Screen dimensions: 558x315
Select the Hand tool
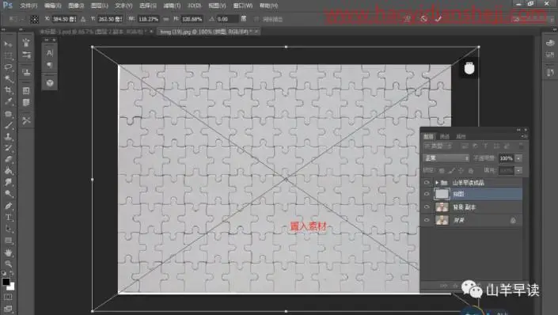pos(8,252)
